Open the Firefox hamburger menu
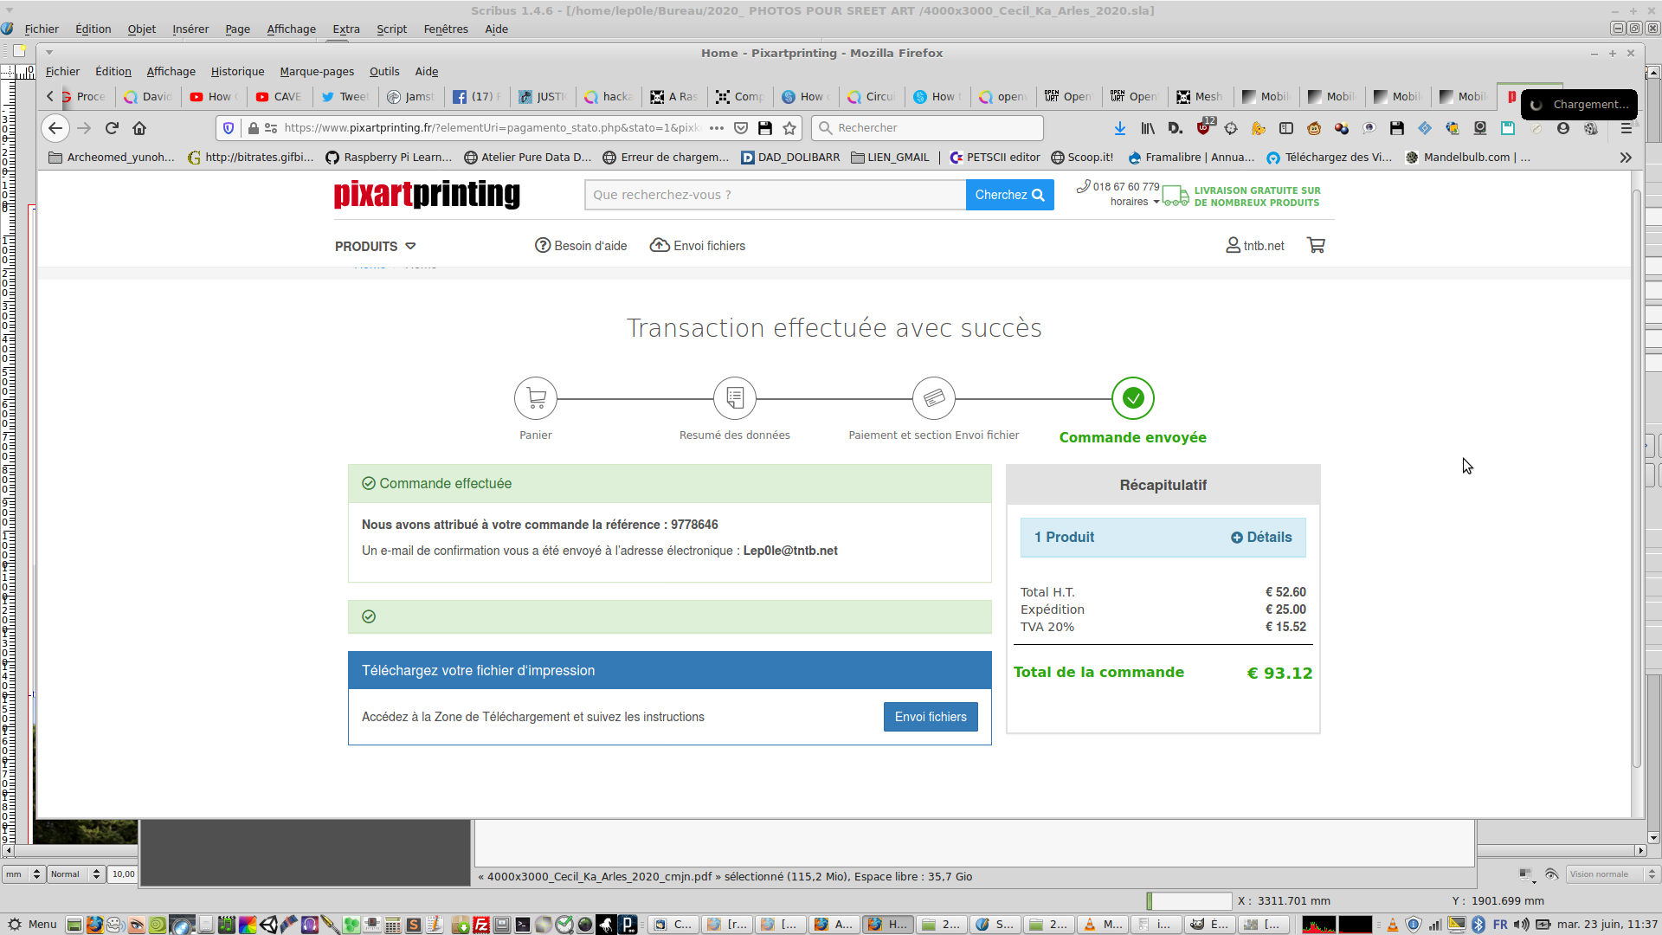The height and width of the screenshot is (935, 1662). (1626, 128)
